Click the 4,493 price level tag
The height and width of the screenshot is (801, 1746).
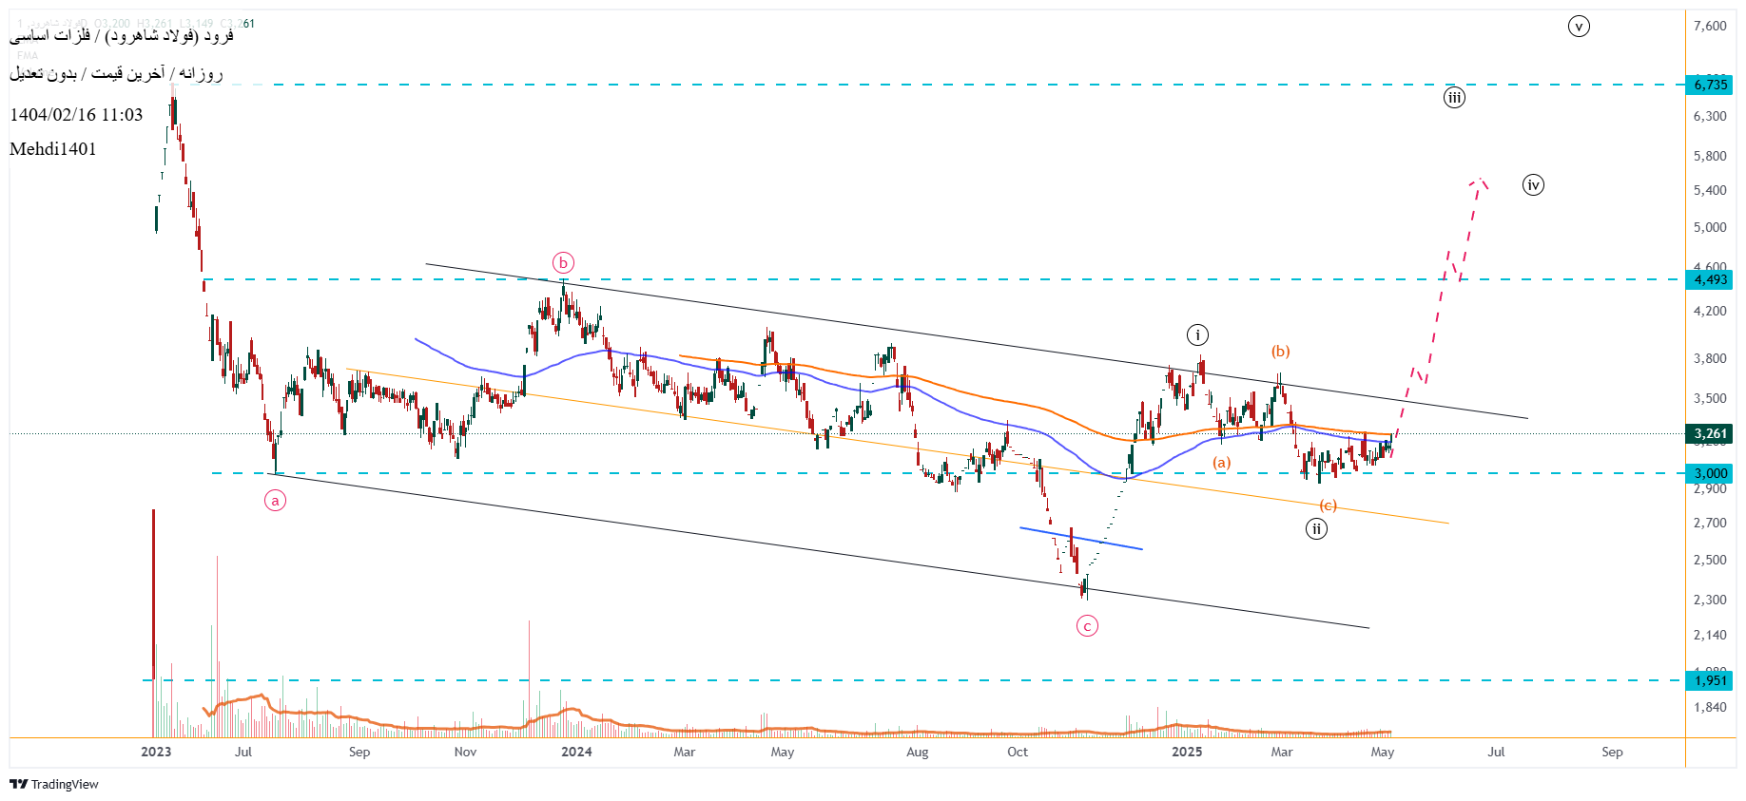tap(1710, 279)
